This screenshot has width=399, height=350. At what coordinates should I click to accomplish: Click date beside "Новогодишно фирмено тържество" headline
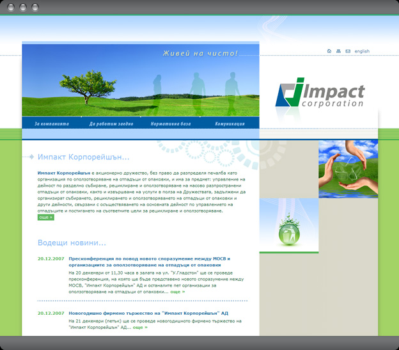[51, 313]
